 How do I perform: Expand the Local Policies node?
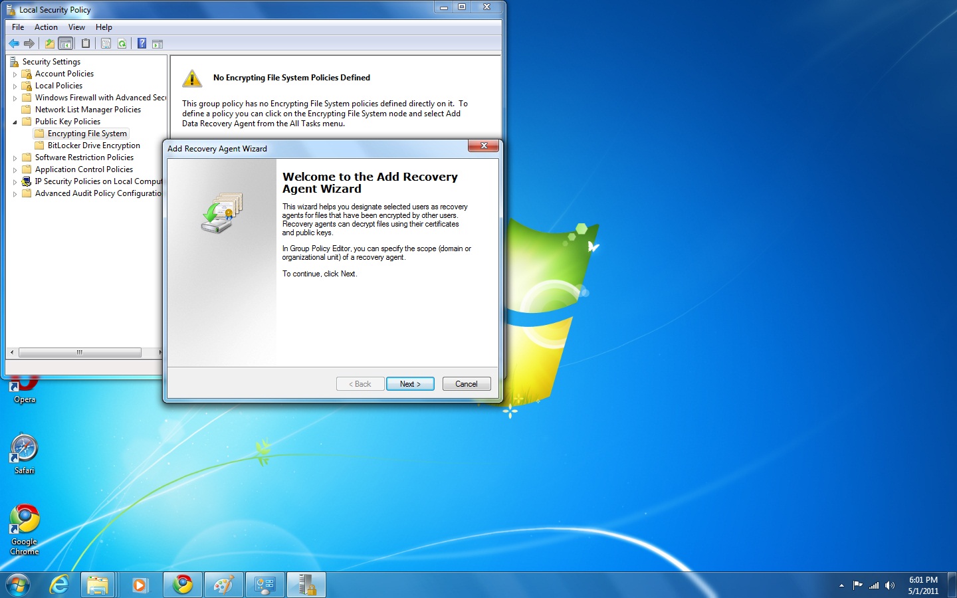[x=15, y=86]
